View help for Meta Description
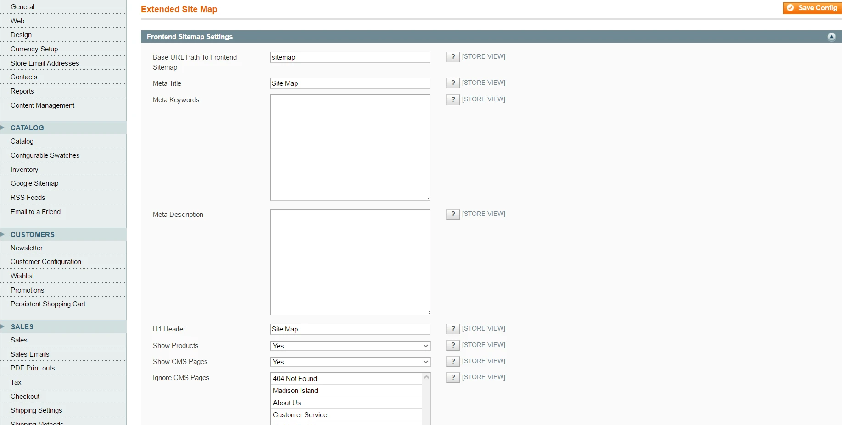Screen dimensions: 842x425 pyautogui.click(x=452, y=214)
